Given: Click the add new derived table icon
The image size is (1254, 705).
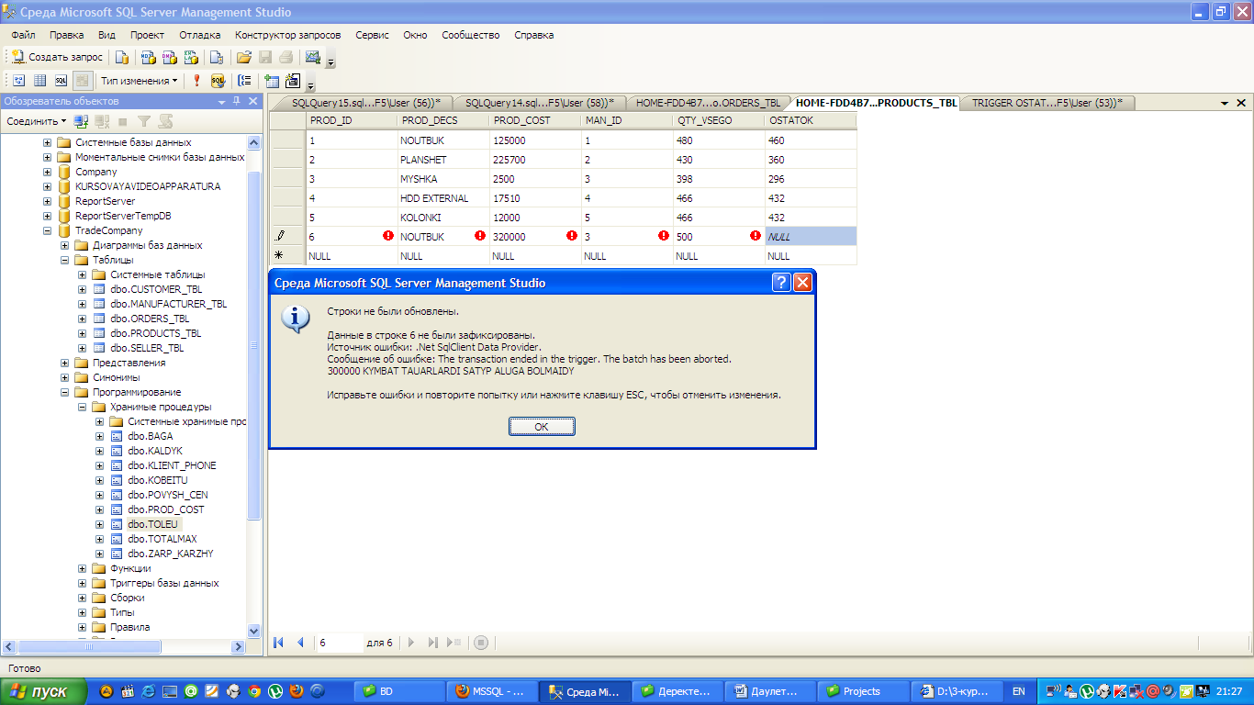Looking at the screenshot, I should (294, 81).
